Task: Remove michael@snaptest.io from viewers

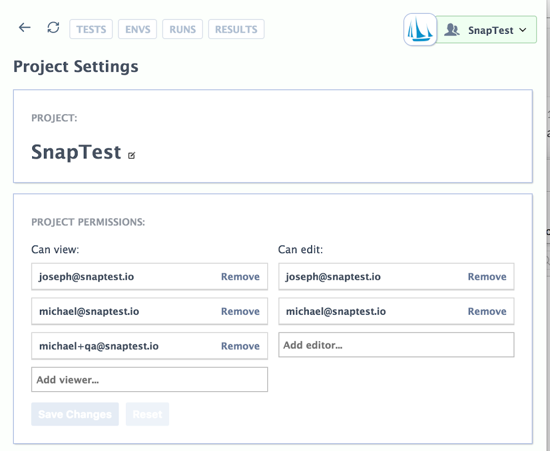Action: click(240, 311)
